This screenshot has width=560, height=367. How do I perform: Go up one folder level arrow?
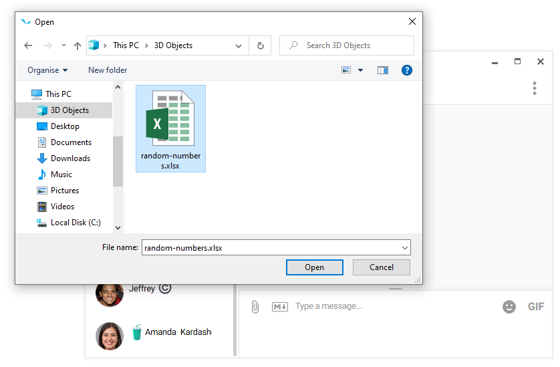[x=78, y=45]
